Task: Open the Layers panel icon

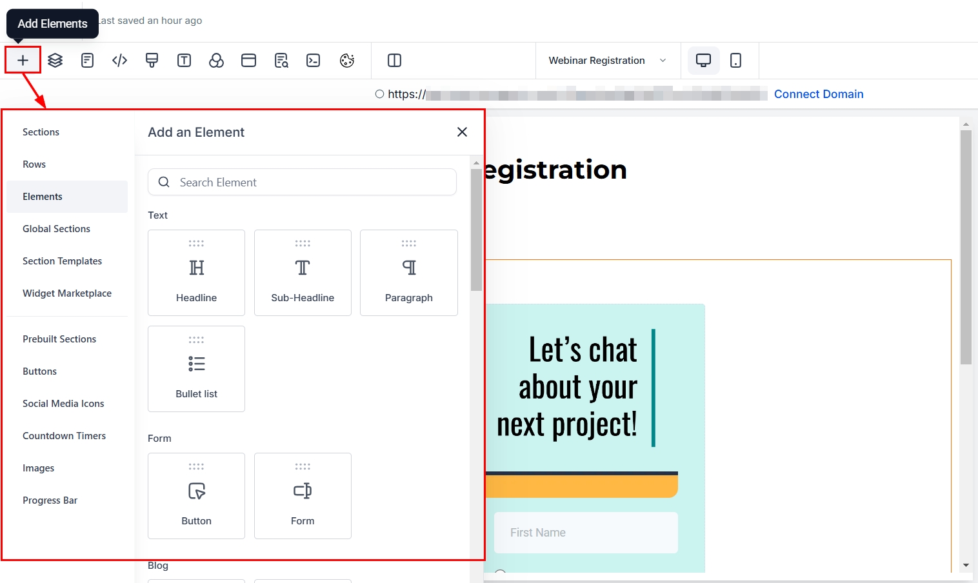Action: 55,60
